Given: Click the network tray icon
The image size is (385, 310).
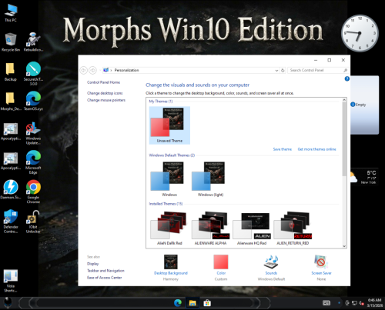Looking at the screenshot, I should coord(354,303).
